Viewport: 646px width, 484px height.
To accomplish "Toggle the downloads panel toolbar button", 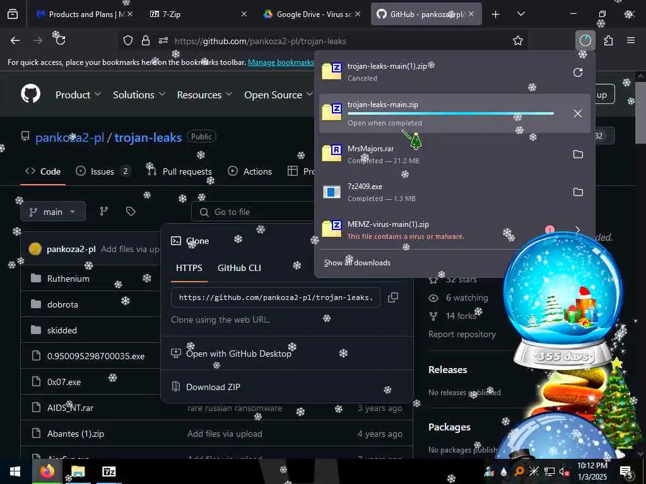I will pos(585,40).
